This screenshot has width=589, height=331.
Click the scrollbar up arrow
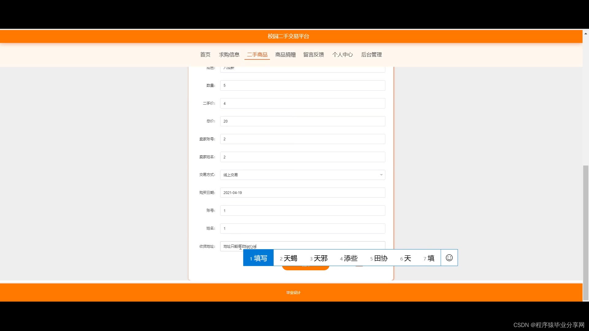click(x=586, y=33)
